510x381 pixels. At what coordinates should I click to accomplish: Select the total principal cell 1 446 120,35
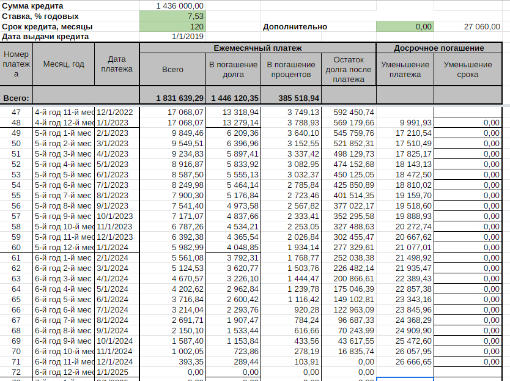[x=234, y=97]
